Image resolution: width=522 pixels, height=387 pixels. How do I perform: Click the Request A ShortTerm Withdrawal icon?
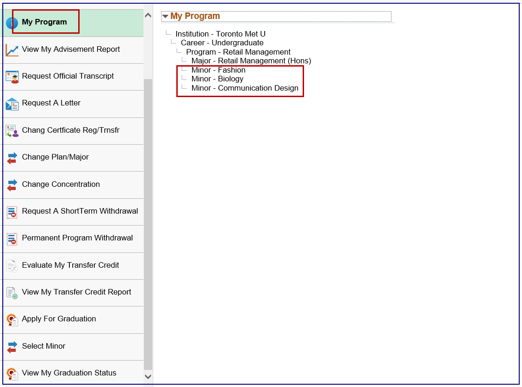(x=12, y=212)
